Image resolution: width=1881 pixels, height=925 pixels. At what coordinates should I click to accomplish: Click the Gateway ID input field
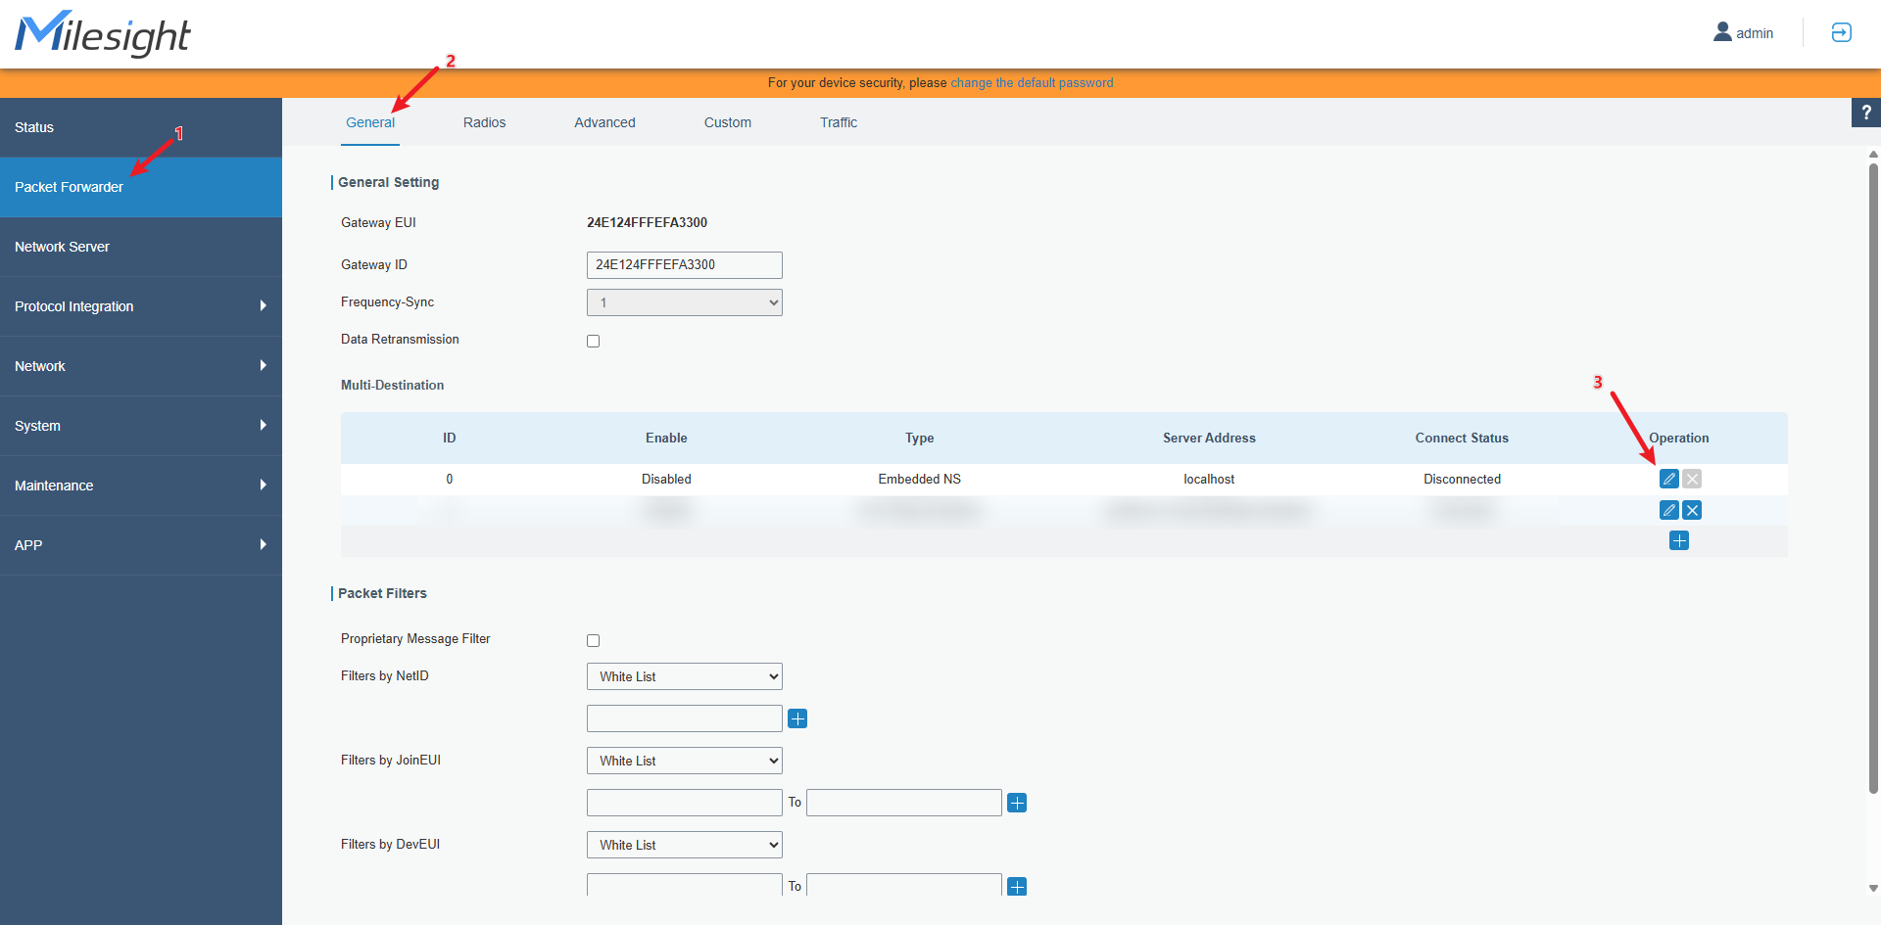[x=685, y=265]
